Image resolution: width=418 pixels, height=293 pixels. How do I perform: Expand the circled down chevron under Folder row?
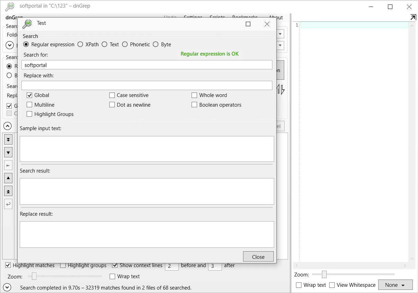[10, 45]
